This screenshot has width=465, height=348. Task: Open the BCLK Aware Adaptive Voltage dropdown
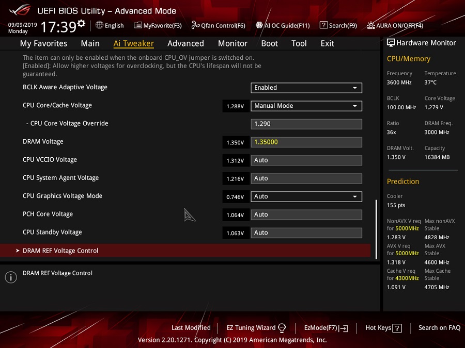click(x=306, y=88)
